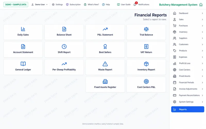Expand the Suppliers sidebar chevron

(202, 38)
